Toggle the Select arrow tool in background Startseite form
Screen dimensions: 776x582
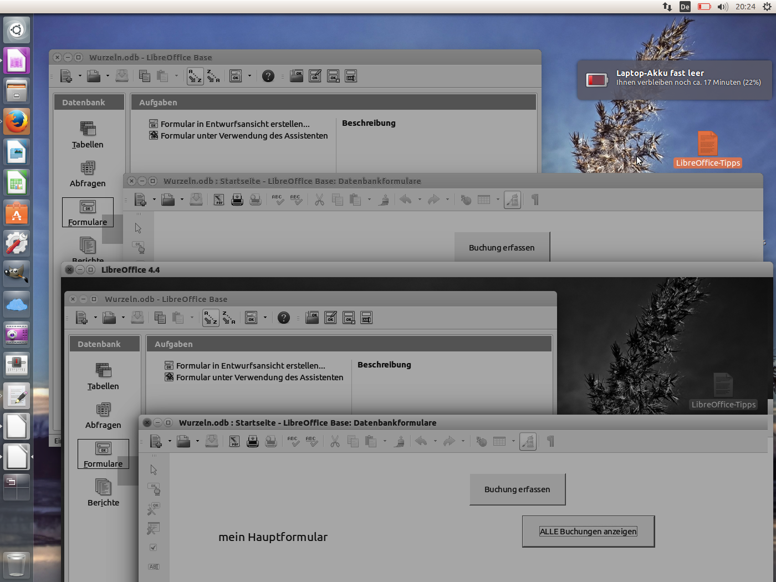138,228
